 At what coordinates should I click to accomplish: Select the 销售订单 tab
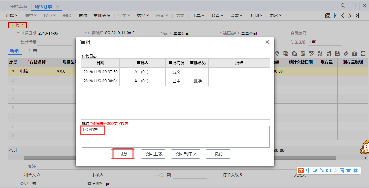pos(43,6)
